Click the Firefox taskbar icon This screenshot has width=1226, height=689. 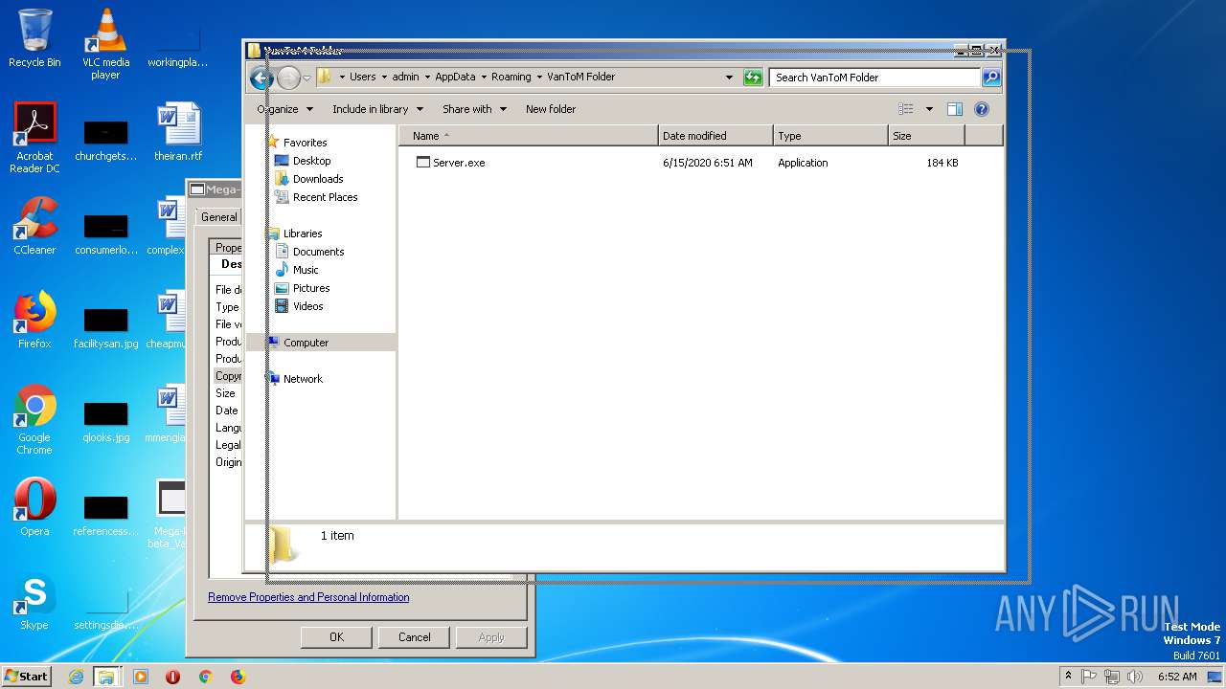[x=238, y=677]
